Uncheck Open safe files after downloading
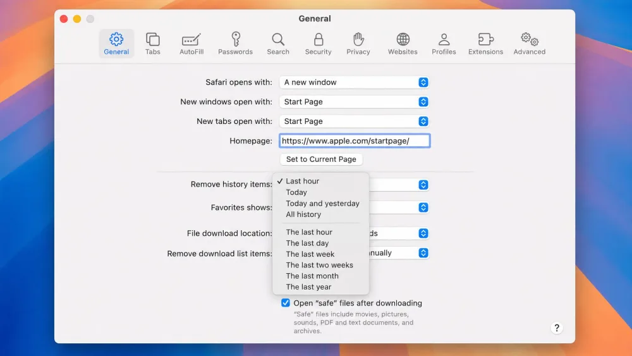This screenshot has height=356, width=632. (x=286, y=303)
